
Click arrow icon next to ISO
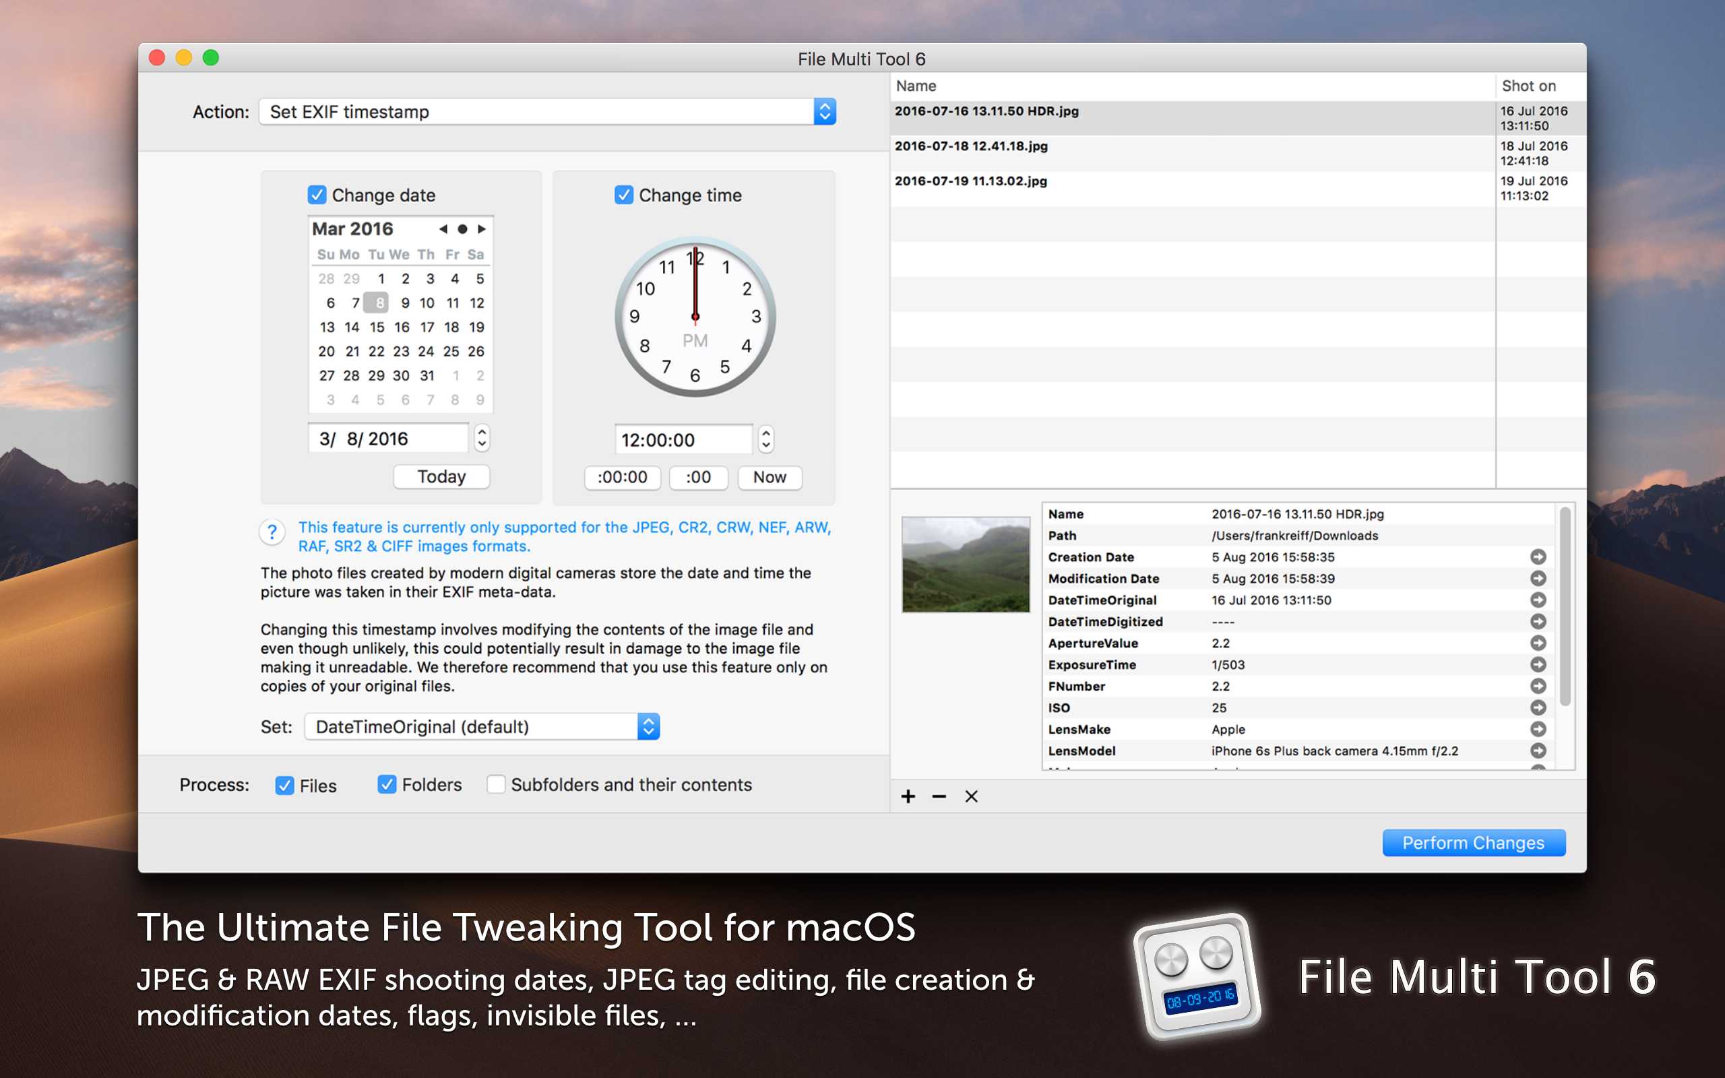[x=1538, y=707]
